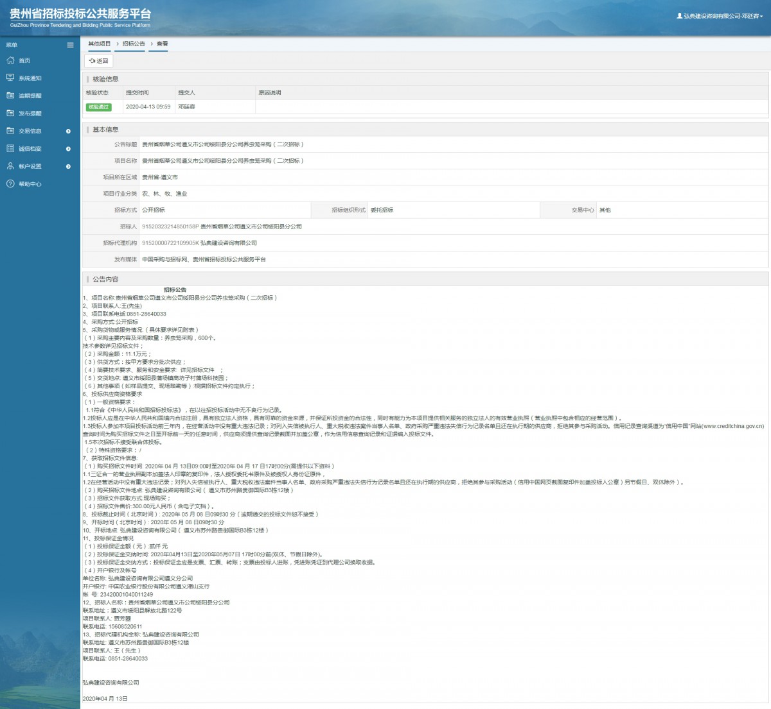The width and height of the screenshot is (771, 709).
Task: Expand the 帐户设置 submenu arrow
Action: (68, 166)
